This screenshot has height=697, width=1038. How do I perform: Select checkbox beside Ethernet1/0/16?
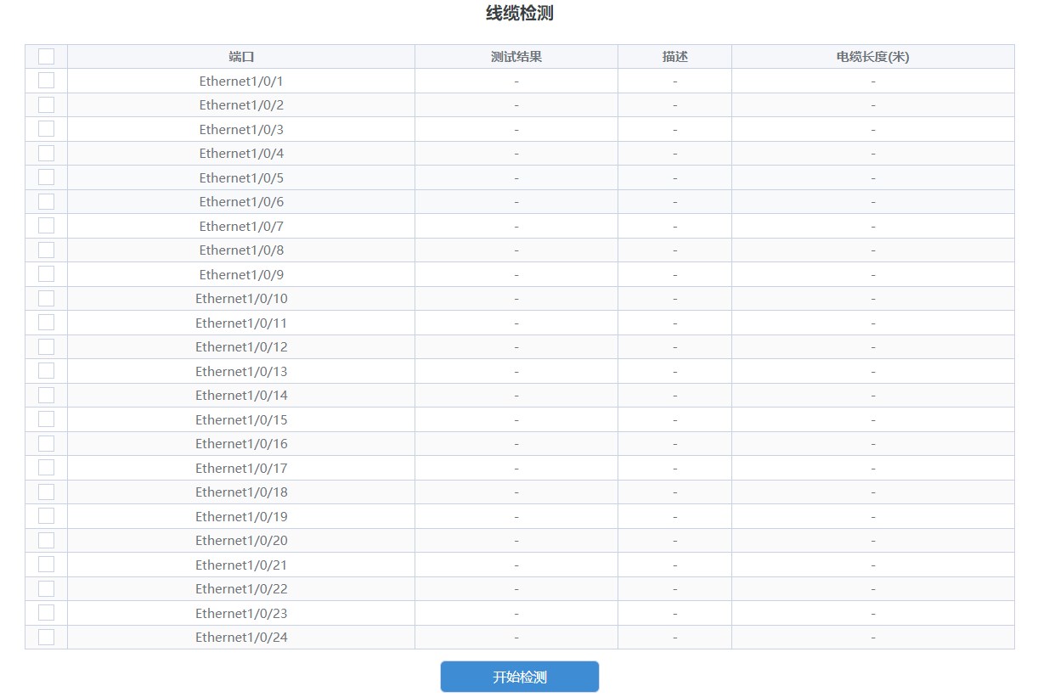(x=46, y=443)
